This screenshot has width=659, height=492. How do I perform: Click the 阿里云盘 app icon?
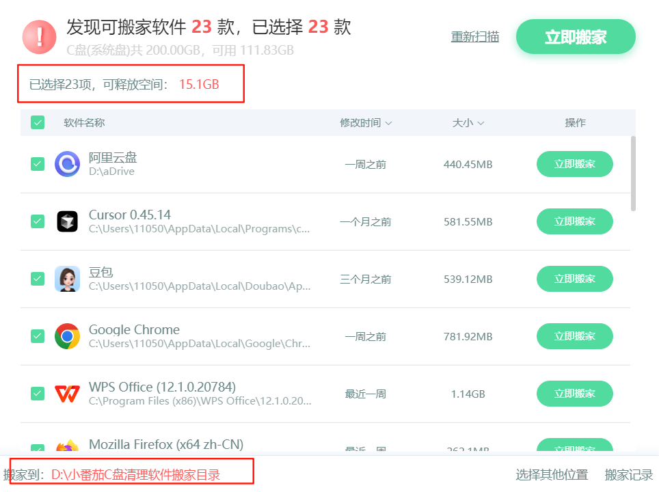point(67,164)
